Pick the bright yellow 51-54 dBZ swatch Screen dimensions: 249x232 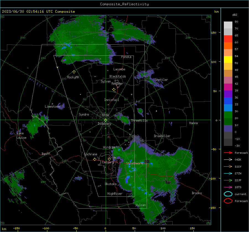228,60
